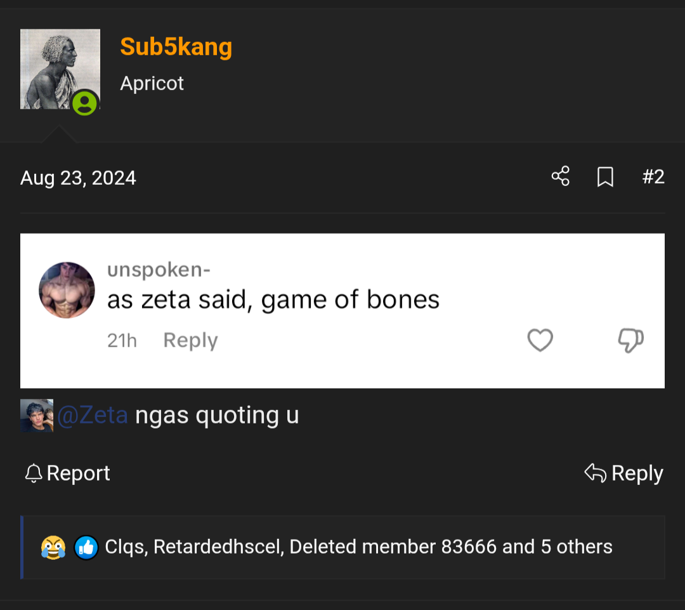Click the green online status badge

point(84,103)
